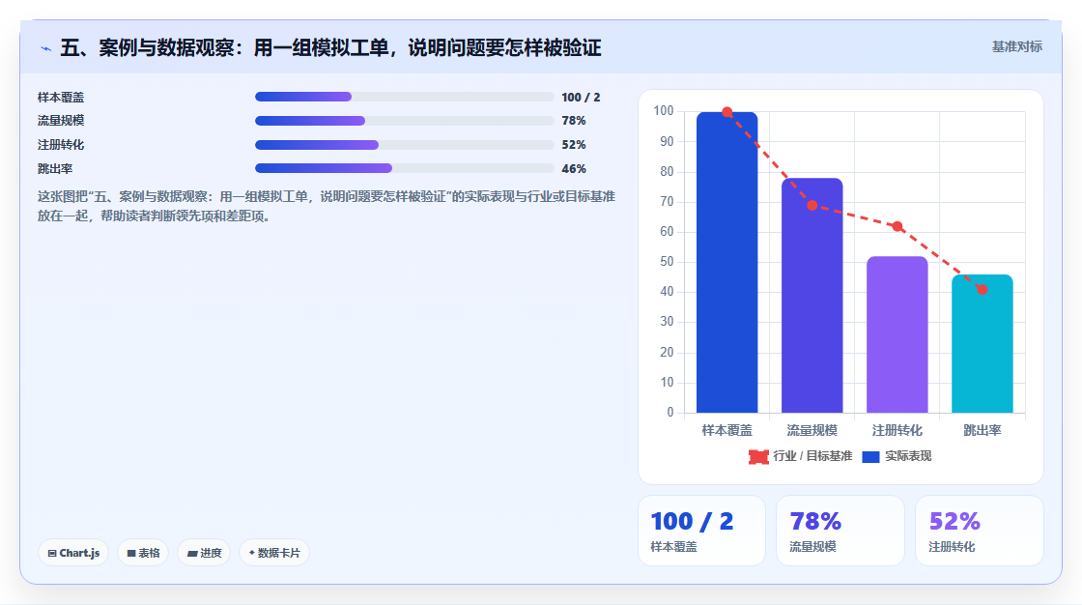Click the 跳出率 cyan bar in chart
The height and width of the screenshot is (605, 1082).
point(982,344)
